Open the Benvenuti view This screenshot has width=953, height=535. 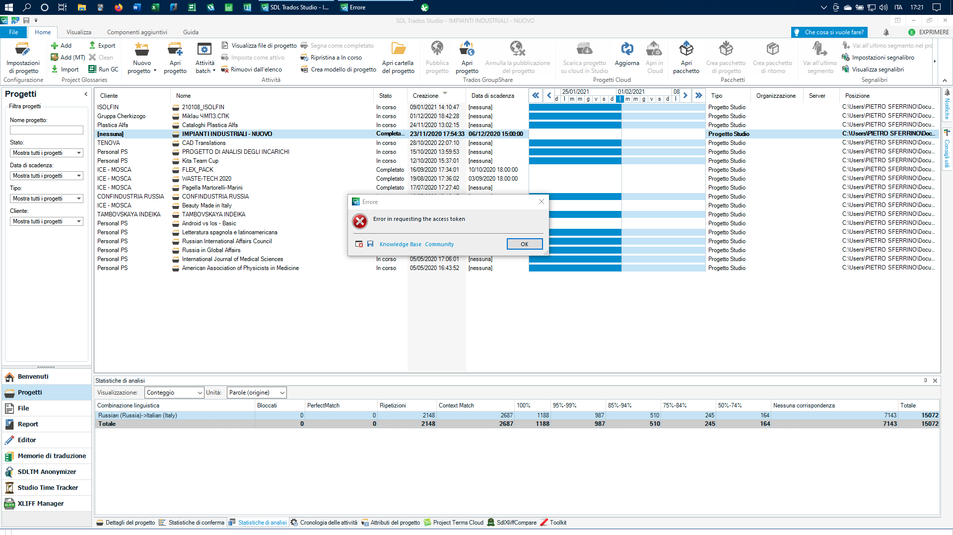tap(47, 377)
